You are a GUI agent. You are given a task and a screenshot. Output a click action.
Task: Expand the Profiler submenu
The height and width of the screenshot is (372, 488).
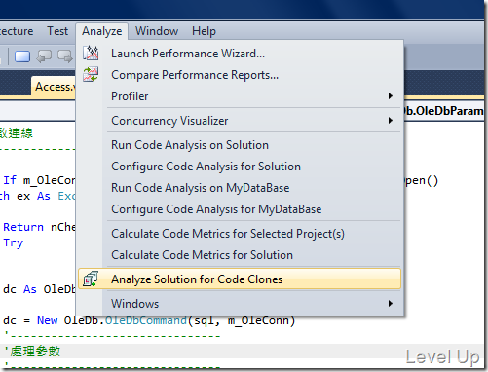click(241, 96)
